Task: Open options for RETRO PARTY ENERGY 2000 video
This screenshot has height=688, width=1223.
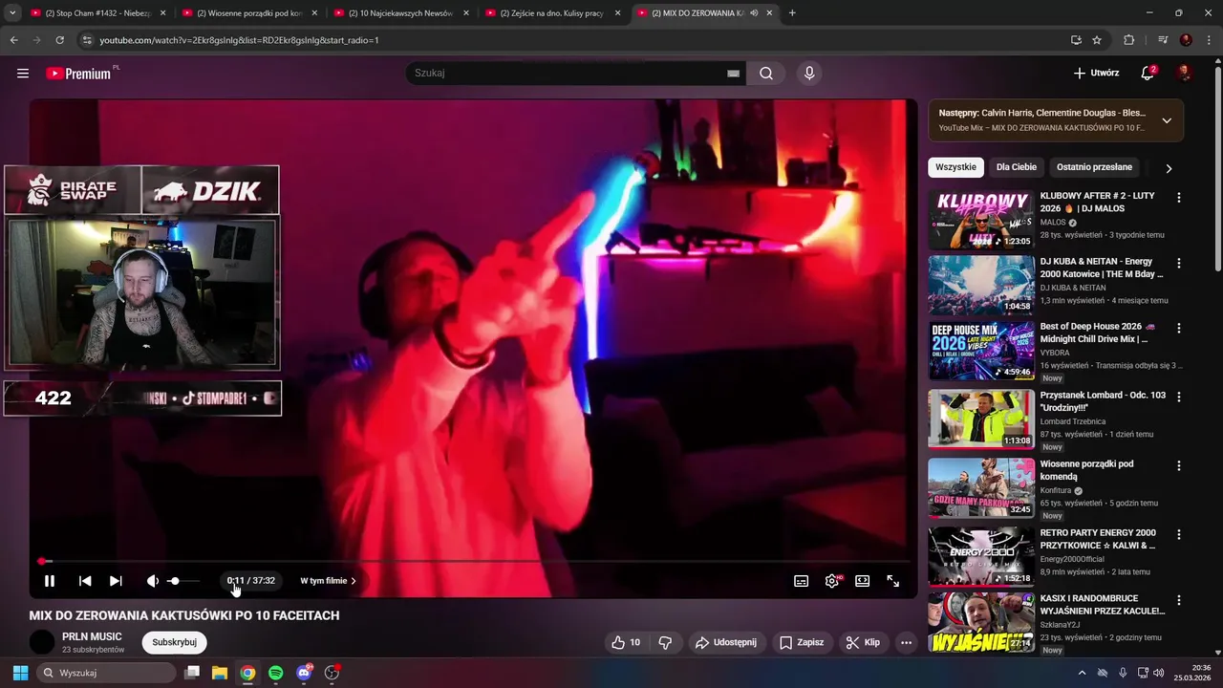Action: click(x=1178, y=534)
